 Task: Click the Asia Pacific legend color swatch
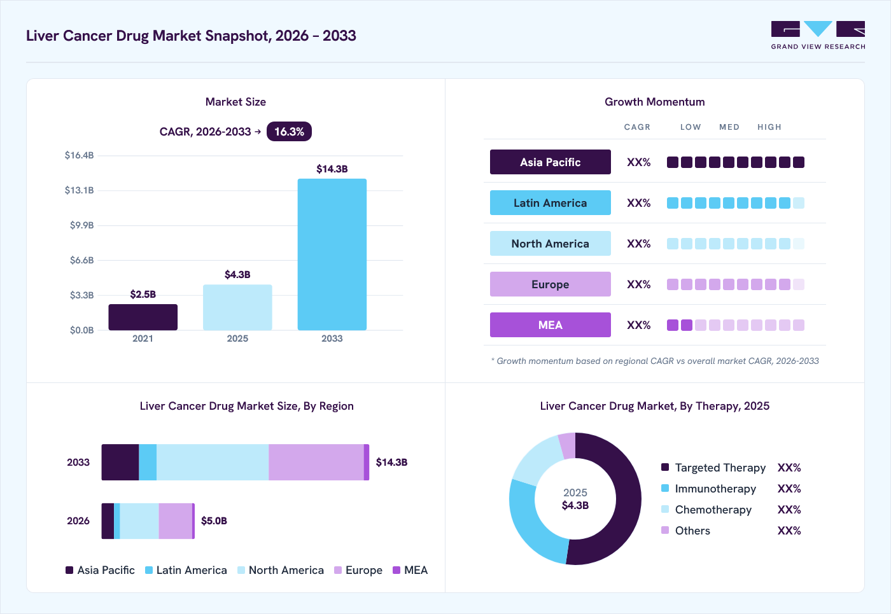point(69,570)
